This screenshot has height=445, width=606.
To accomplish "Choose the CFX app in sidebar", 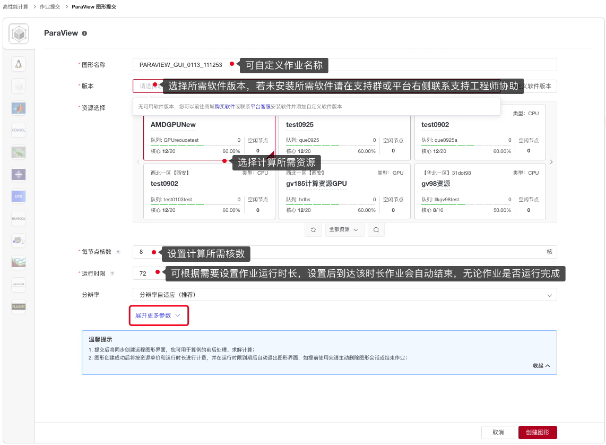I will (x=19, y=196).
